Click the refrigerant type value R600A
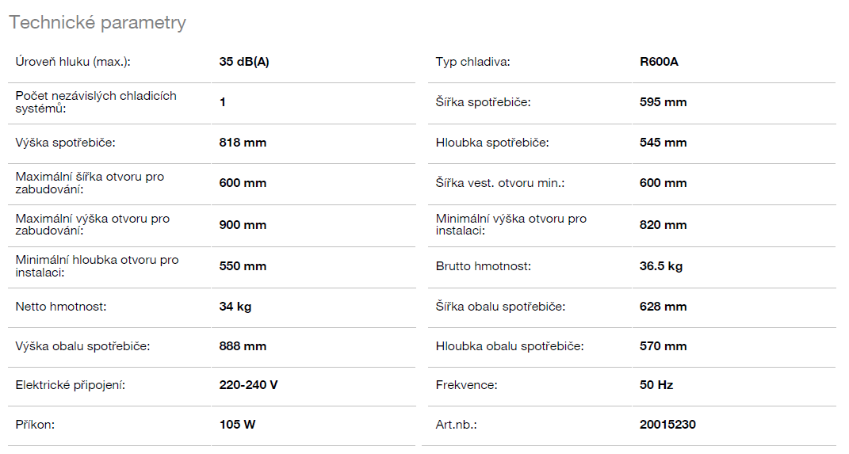This screenshot has height=454, width=849. (659, 62)
